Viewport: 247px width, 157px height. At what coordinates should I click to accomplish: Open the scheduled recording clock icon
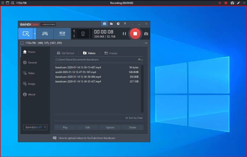click(x=118, y=24)
